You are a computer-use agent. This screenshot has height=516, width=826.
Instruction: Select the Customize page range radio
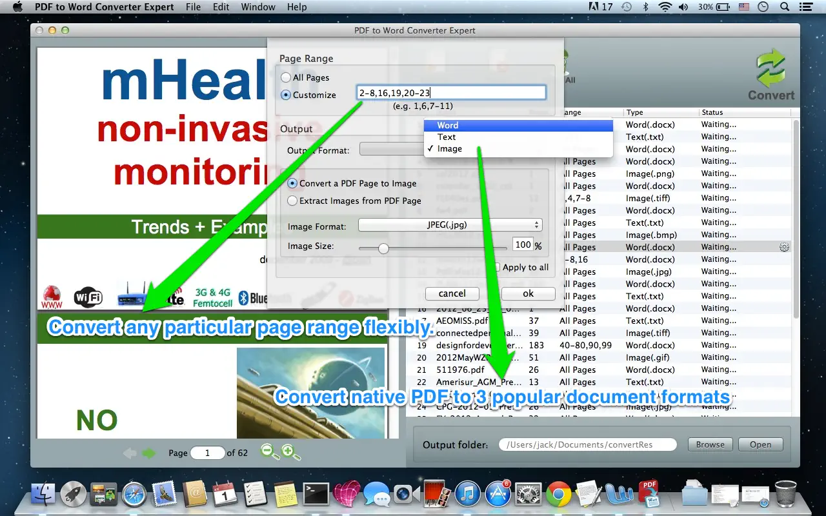pyautogui.click(x=286, y=95)
